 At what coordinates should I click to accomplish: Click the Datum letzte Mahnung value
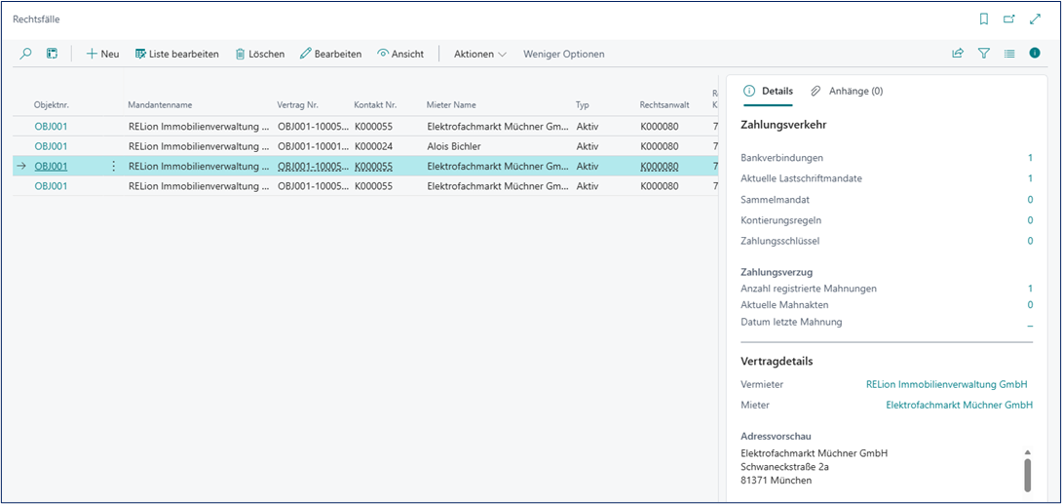pos(1030,326)
